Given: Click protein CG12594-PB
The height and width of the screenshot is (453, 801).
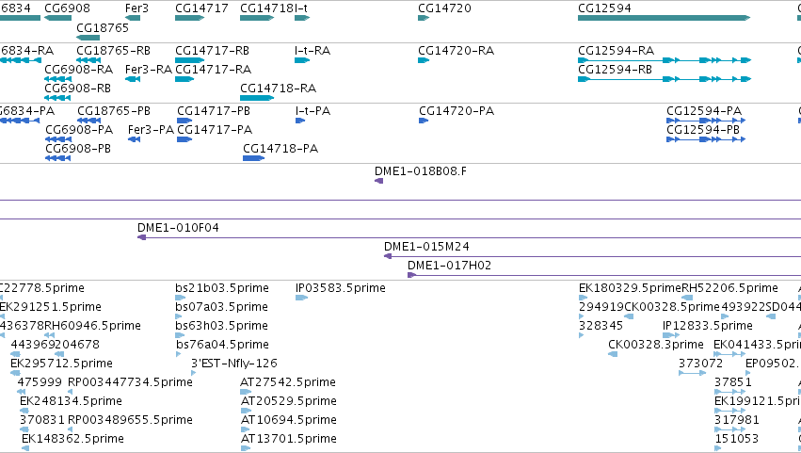Looking at the screenshot, I should click(703, 129).
